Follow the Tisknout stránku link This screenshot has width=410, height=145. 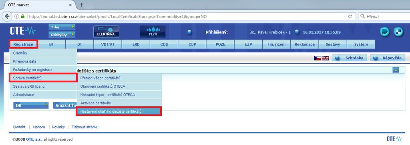(85, 127)
